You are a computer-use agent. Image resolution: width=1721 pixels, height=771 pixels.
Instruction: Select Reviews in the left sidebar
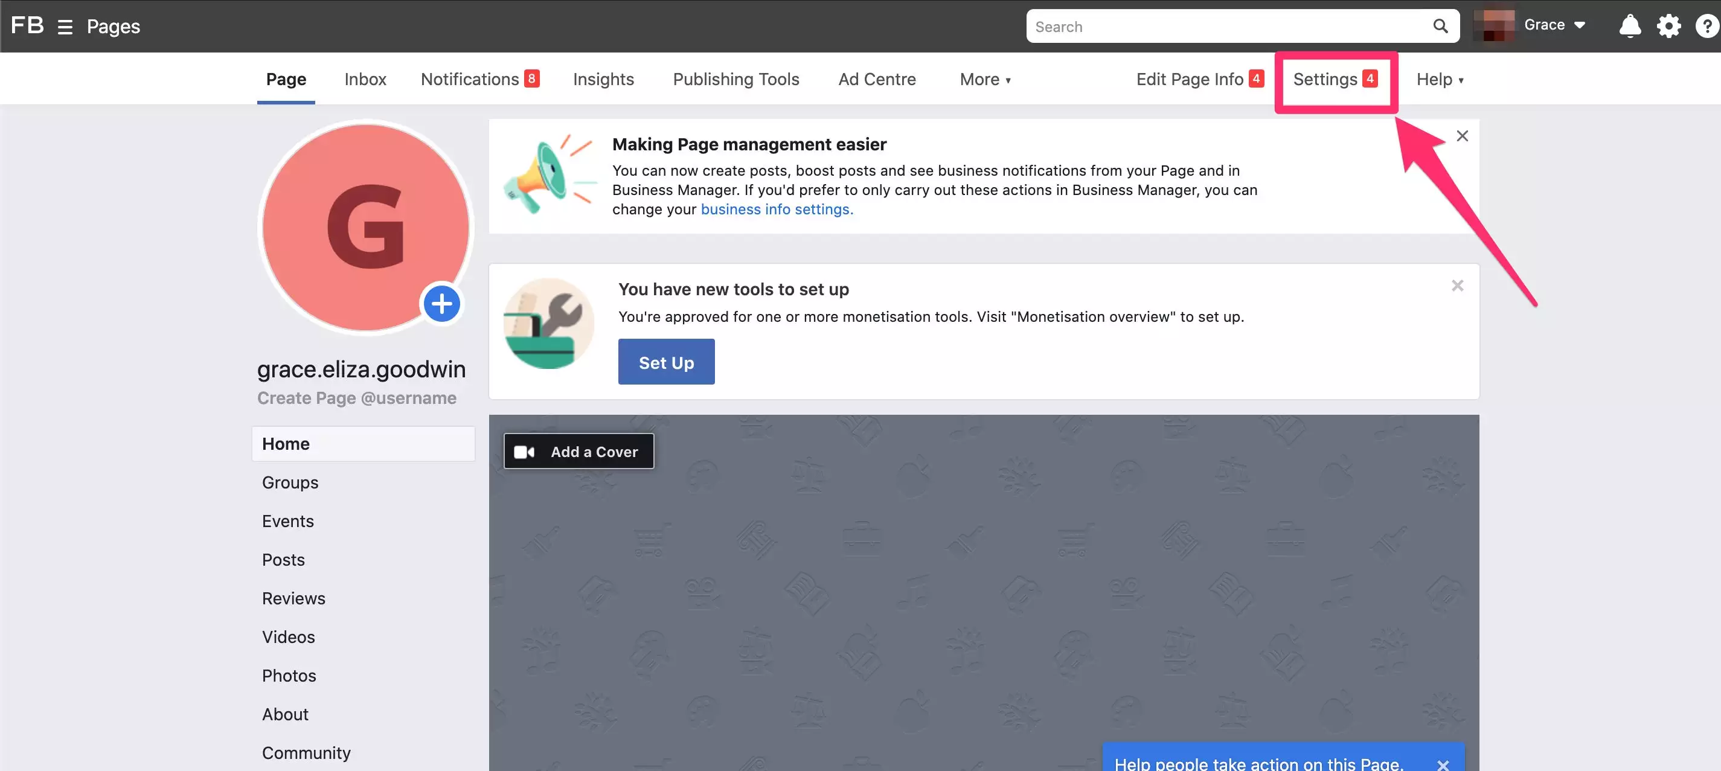293,599
